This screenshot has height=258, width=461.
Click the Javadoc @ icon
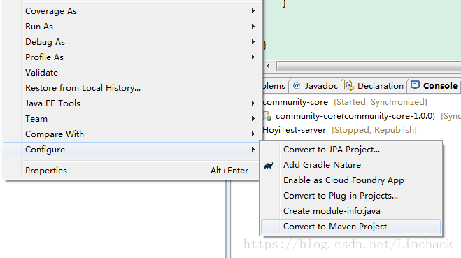297,85
